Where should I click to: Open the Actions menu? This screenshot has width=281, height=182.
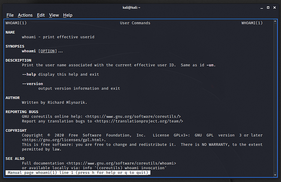pos(25,15)
